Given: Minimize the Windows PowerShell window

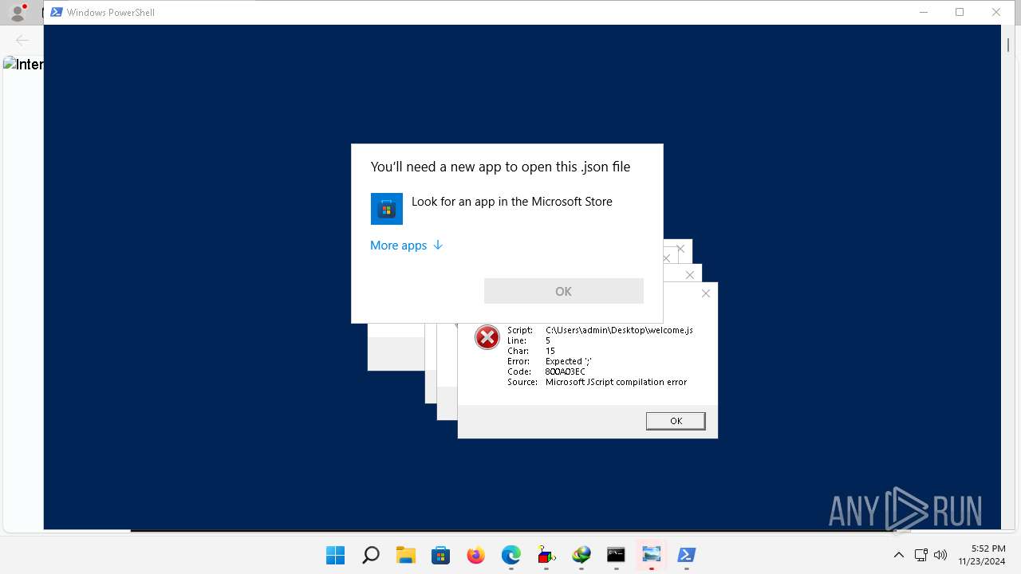Looking at the screenshot, I should tap(924, 12).
